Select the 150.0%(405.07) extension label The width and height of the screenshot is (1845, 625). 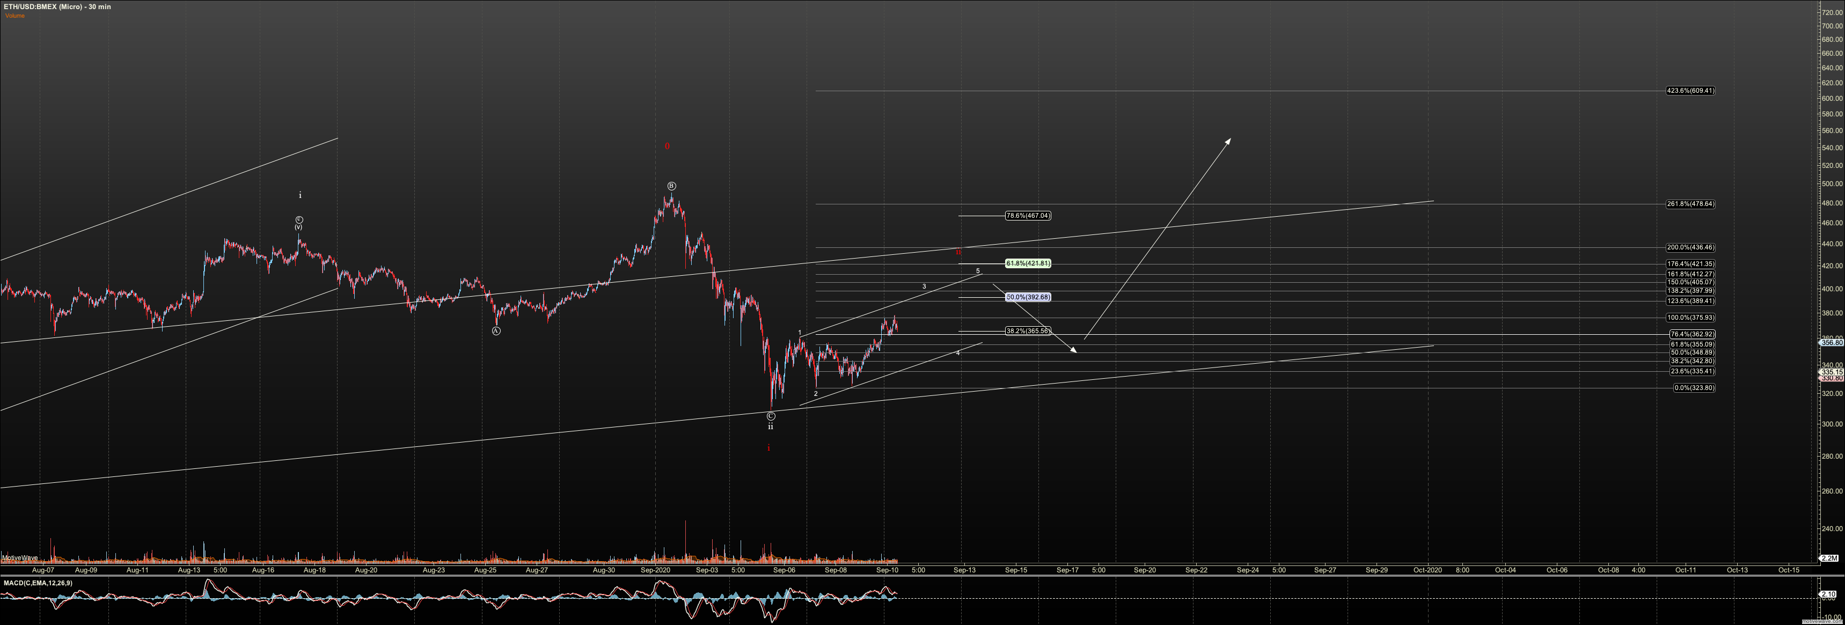coord(1690,282)
